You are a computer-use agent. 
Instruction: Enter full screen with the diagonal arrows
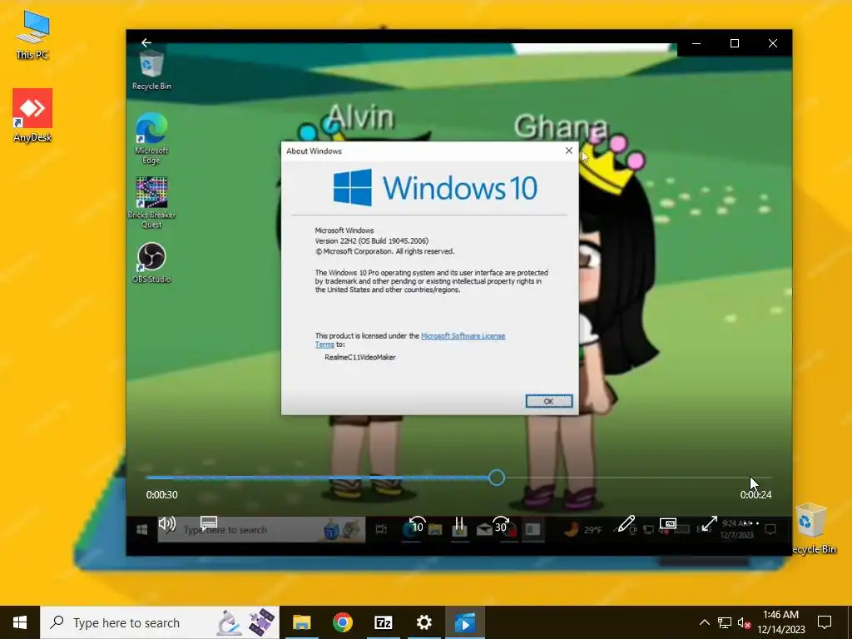709,524
